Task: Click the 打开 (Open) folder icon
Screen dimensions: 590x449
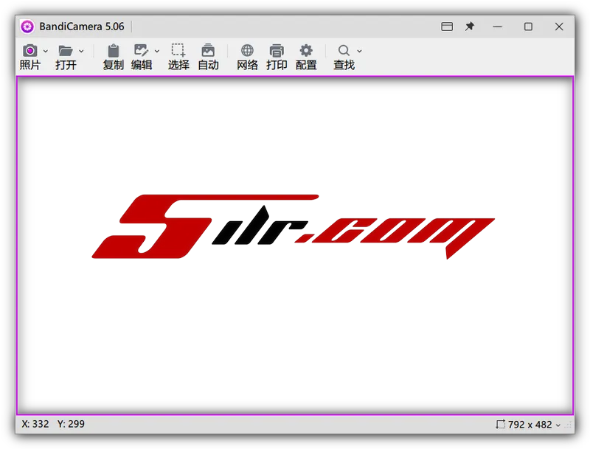Action: (66, 51)
